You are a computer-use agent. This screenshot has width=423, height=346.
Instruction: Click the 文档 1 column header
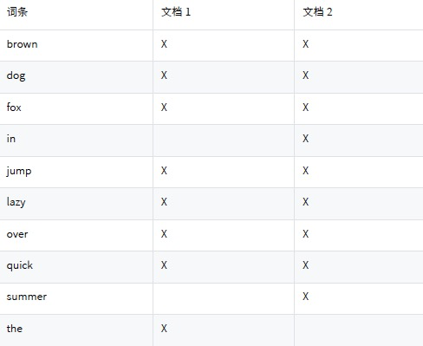(176, 12)
